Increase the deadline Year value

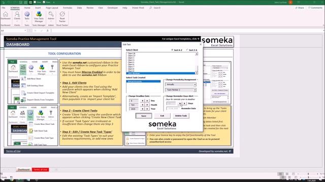(x=147, y=109)
